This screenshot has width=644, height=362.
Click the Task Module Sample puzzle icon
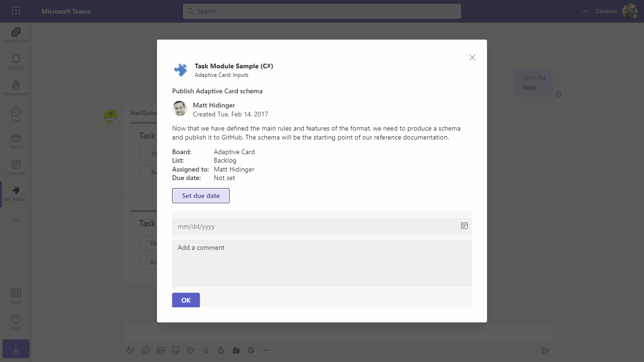pos(181,70)
